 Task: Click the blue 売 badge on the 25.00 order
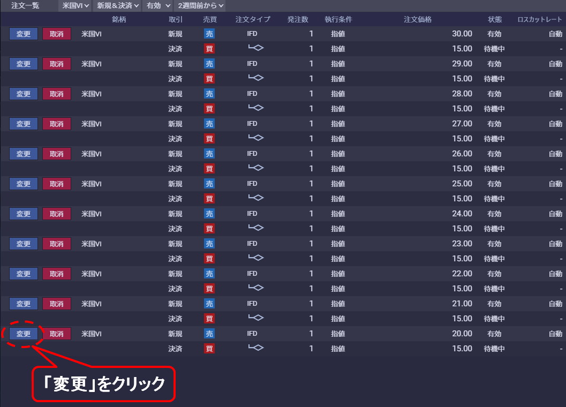209,184
